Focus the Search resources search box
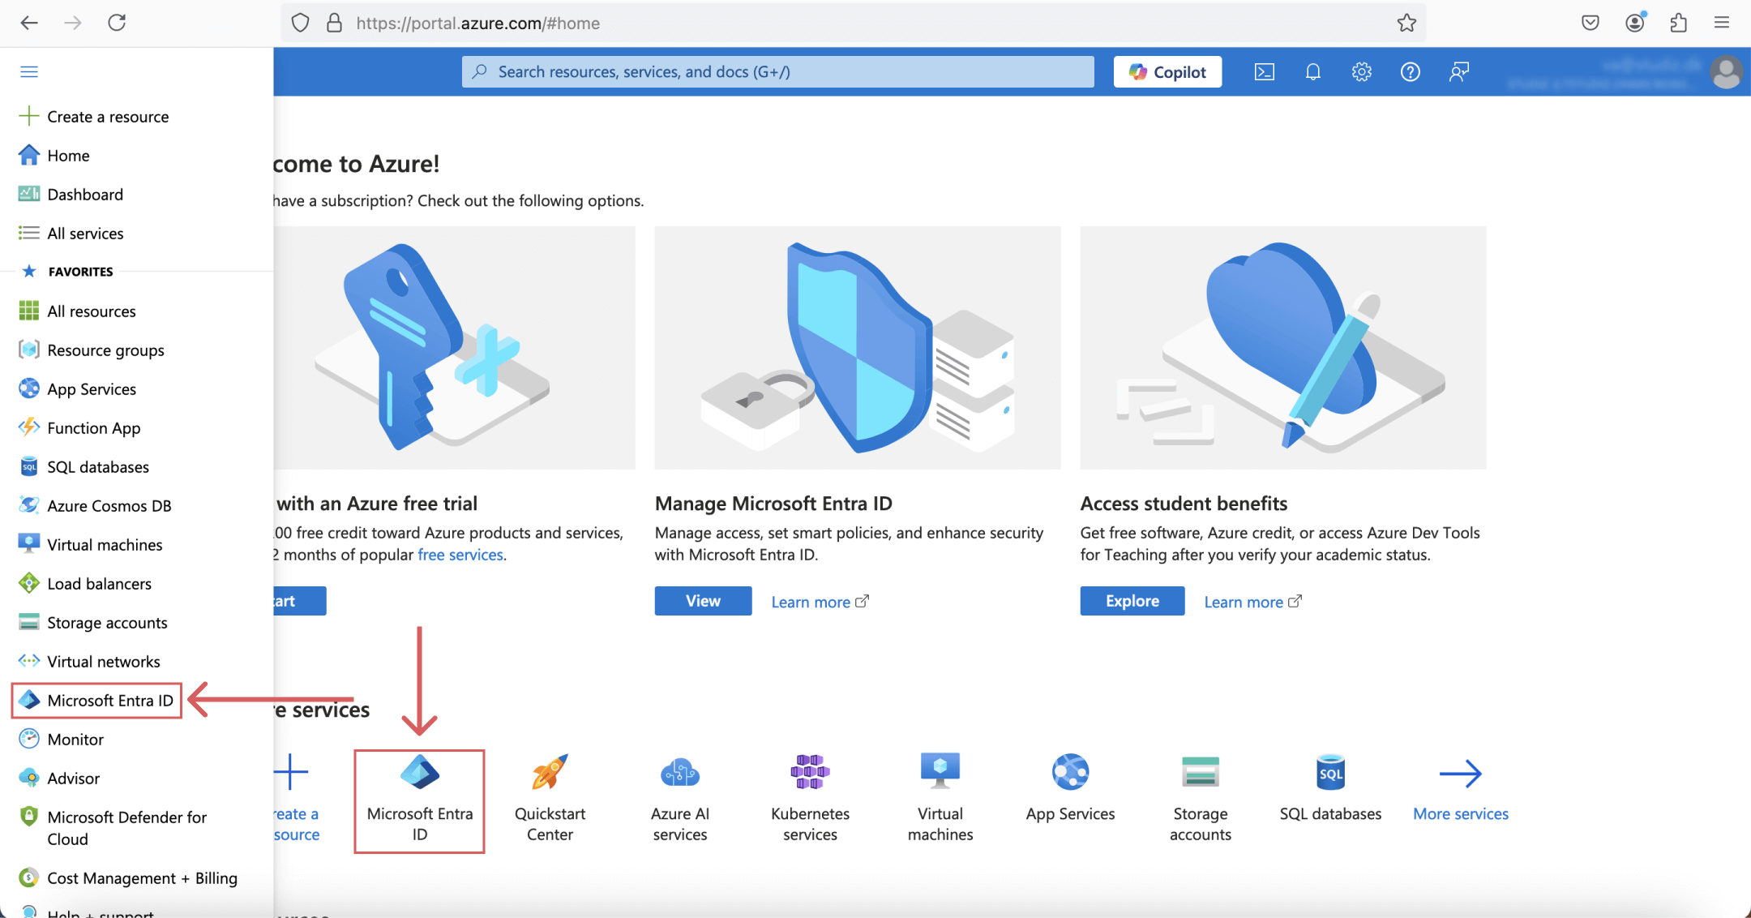This screenshot has height=918, width=1751. point(777,72)
